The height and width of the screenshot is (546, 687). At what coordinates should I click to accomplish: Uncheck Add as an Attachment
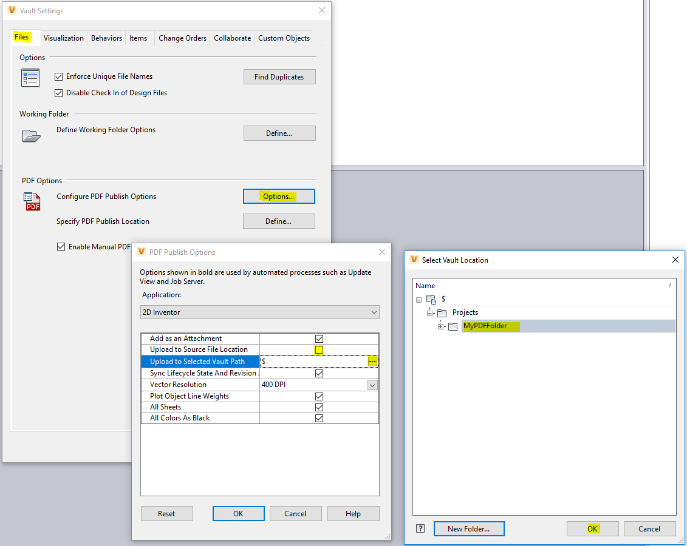(x=319, y=339)
